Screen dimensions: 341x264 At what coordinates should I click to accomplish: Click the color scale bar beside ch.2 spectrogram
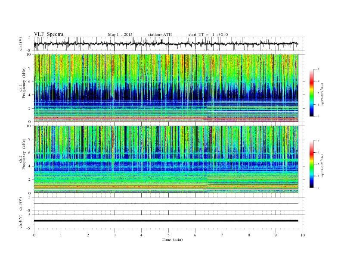tap(311, 164)
